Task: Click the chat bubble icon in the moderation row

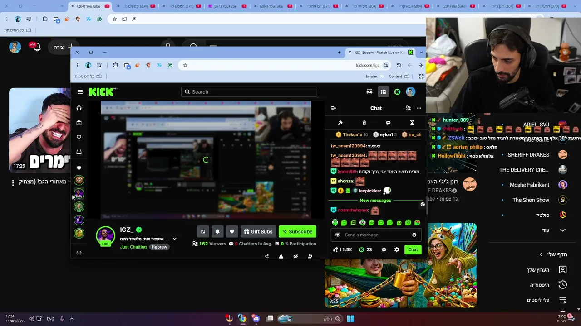Action: coord(388,123)
